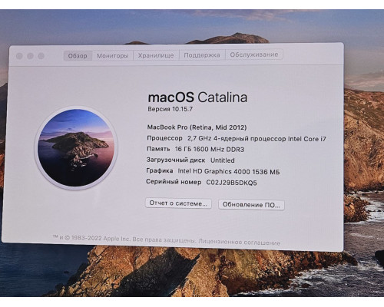Click the Untitled startup disk value
This screenshot has width=384, height=307.
click(x=223, y=160)
